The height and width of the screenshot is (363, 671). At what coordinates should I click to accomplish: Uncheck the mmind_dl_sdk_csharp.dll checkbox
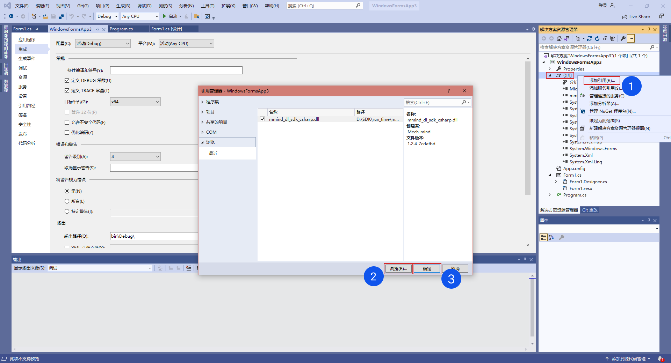pos(262,119)
